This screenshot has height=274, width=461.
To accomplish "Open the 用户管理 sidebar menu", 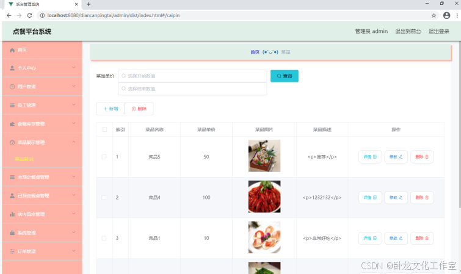I will point(42,87).
